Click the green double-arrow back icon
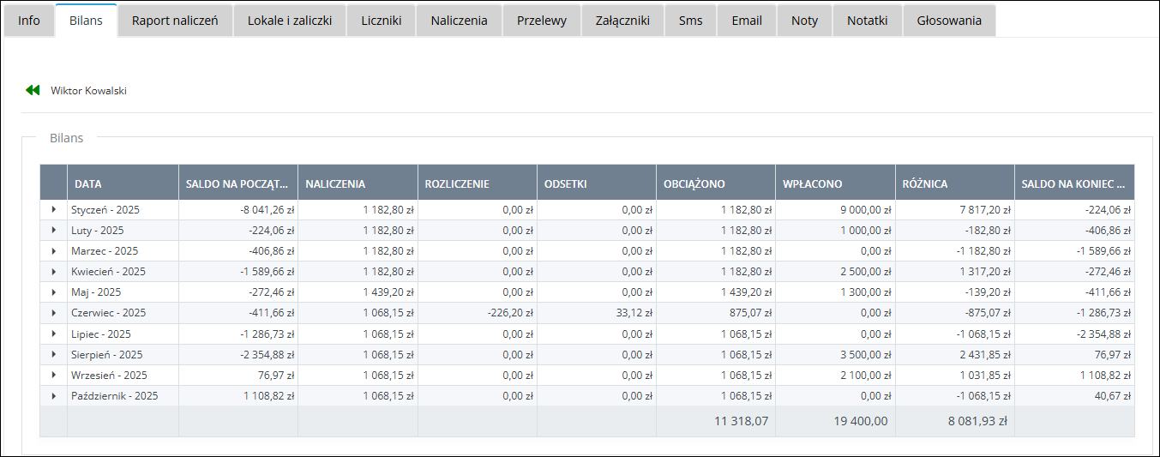This screenshot has width=1160, height=457. click(x=33, y=90)
